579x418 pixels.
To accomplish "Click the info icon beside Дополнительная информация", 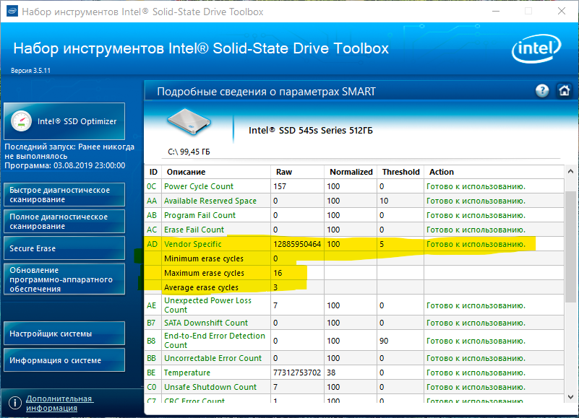I will 14,403.
